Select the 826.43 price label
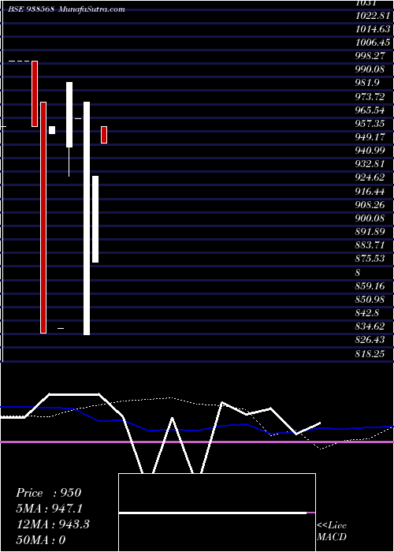This screenshot has width=394, height=552. click(x=370, y=340)
